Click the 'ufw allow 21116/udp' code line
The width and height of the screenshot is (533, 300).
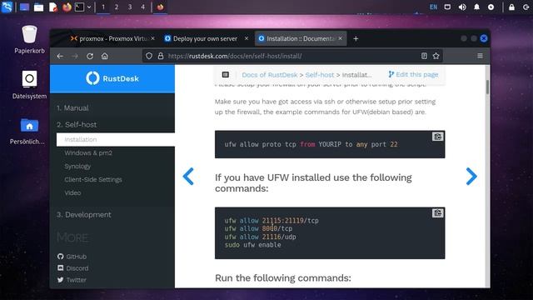[x=260, y=237]
